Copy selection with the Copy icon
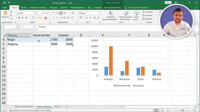Image resolution: width=200 pixels, height=112 pixels. pos(11,15)
